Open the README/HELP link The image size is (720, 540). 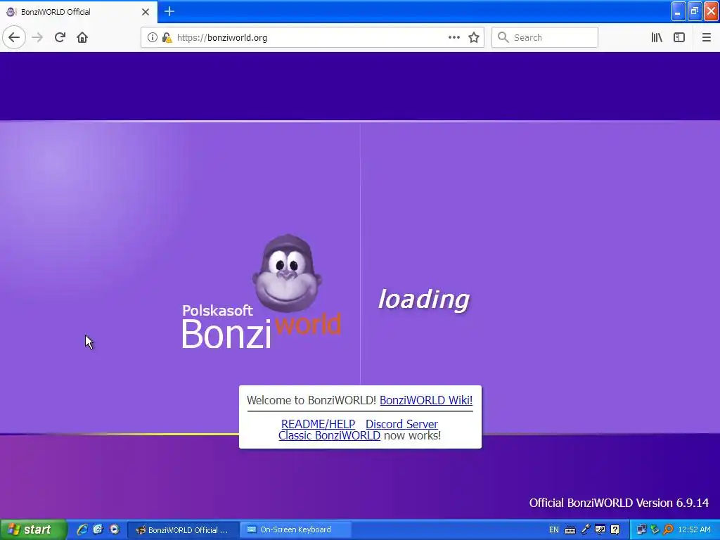[x=319, y=424]
